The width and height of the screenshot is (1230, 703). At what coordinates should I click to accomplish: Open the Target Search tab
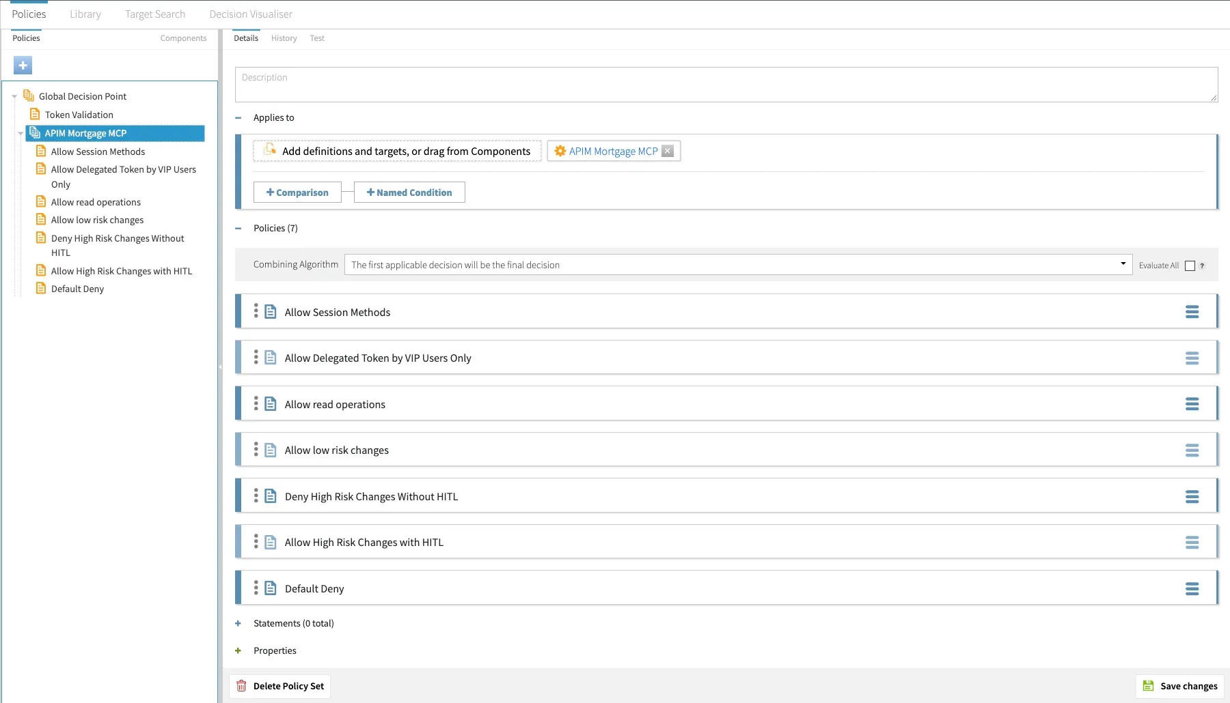[155, 14]
